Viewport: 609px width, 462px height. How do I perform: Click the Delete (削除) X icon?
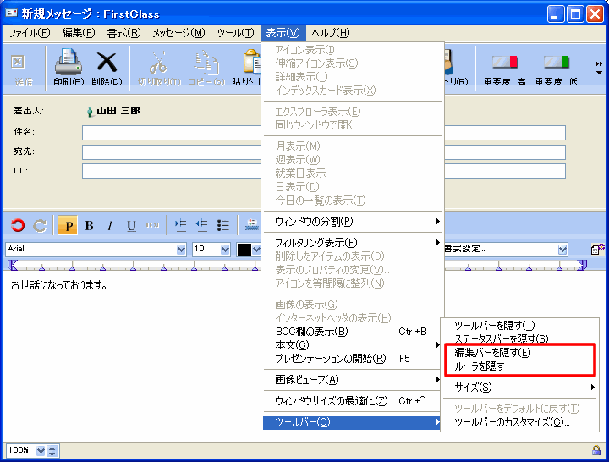coord(107,63)
